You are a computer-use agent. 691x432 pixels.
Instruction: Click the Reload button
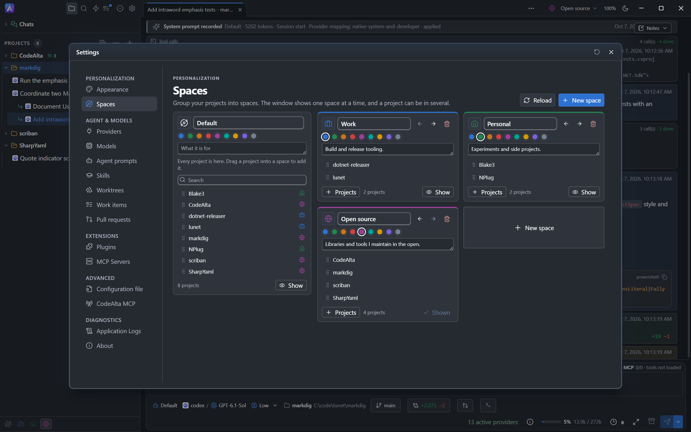(x=537, y=100)
